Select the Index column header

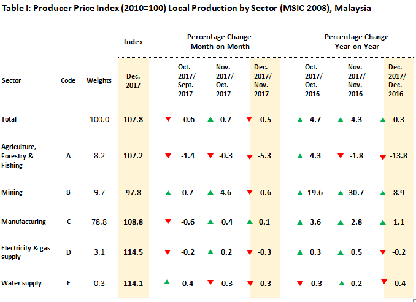(133, 42)
